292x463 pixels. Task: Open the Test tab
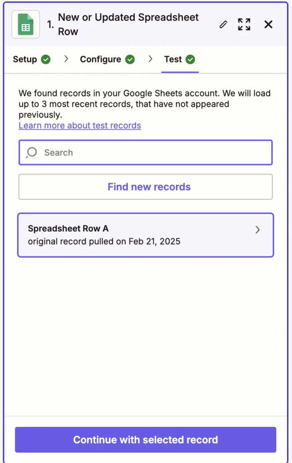[x=174, y=59]
